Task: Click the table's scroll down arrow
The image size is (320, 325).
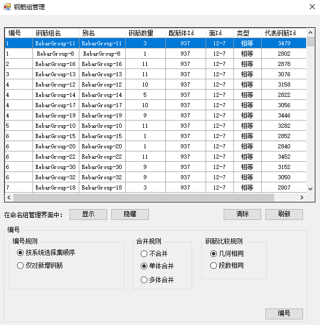Action: pos(310,189)
